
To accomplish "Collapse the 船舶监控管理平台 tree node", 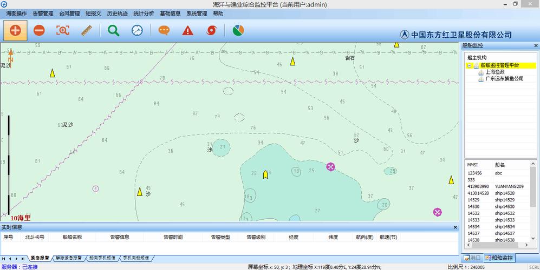I will tap(469, 65).
